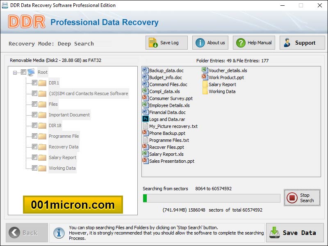Select the Root computer icon
The height and width of the screenshot is (246, 328).
pyautogui.click(x=32, y=72)
